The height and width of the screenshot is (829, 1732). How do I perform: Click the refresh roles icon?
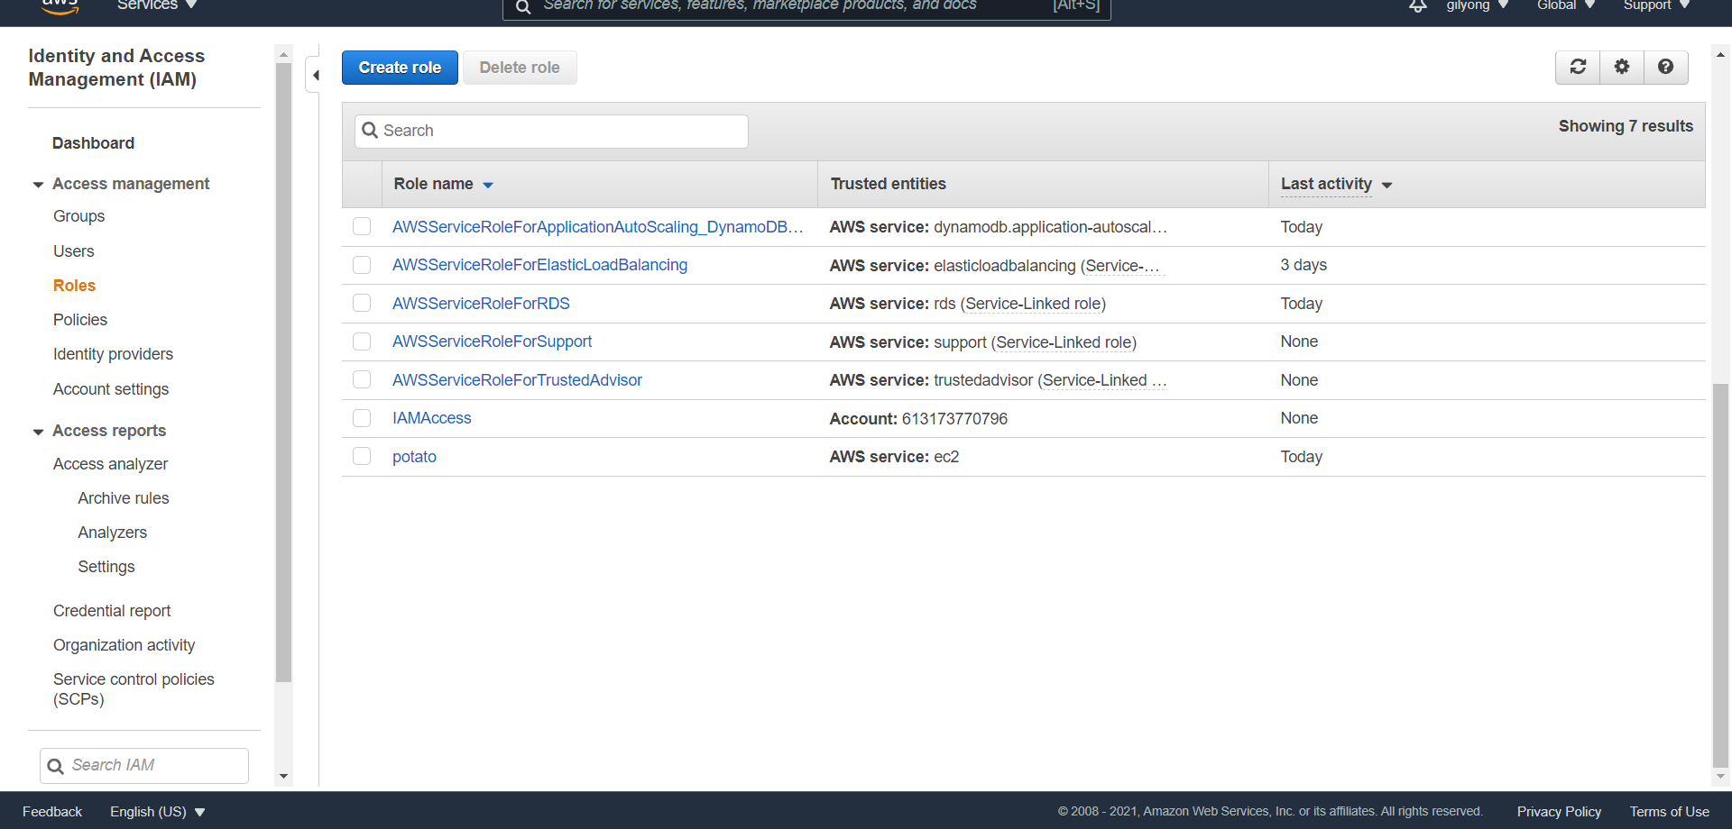[1578, 67]
